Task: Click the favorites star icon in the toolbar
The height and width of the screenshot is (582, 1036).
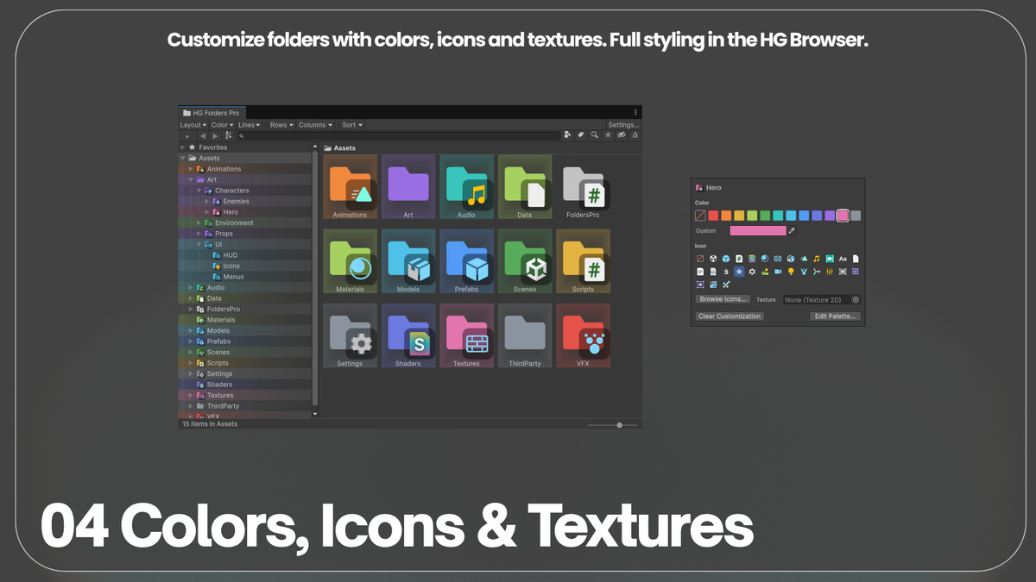Action: 608,135
